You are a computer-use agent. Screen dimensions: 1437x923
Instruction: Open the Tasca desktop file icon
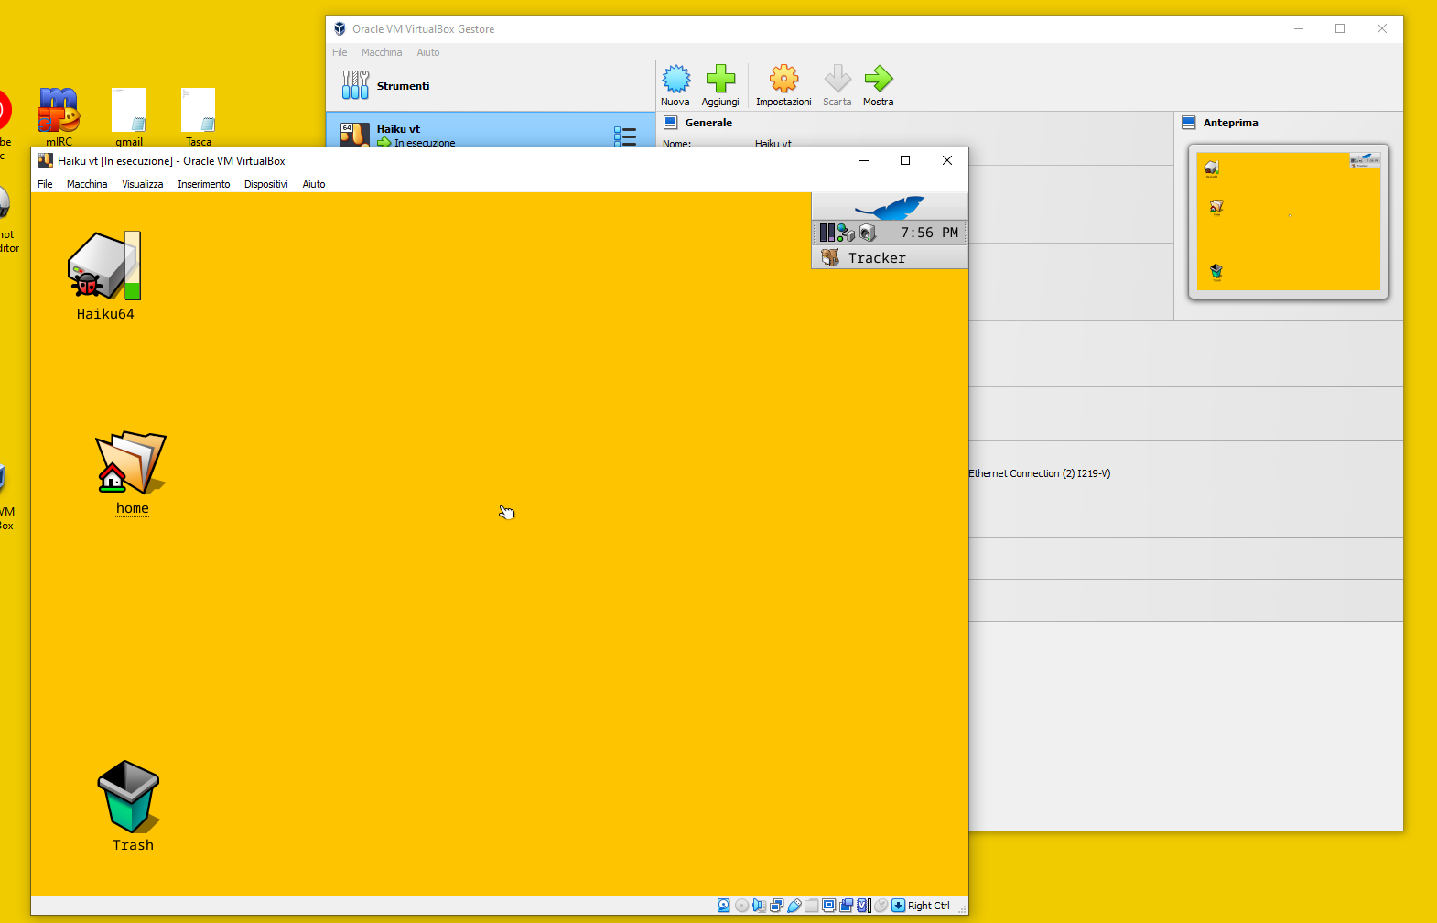(x=199, y=116)
